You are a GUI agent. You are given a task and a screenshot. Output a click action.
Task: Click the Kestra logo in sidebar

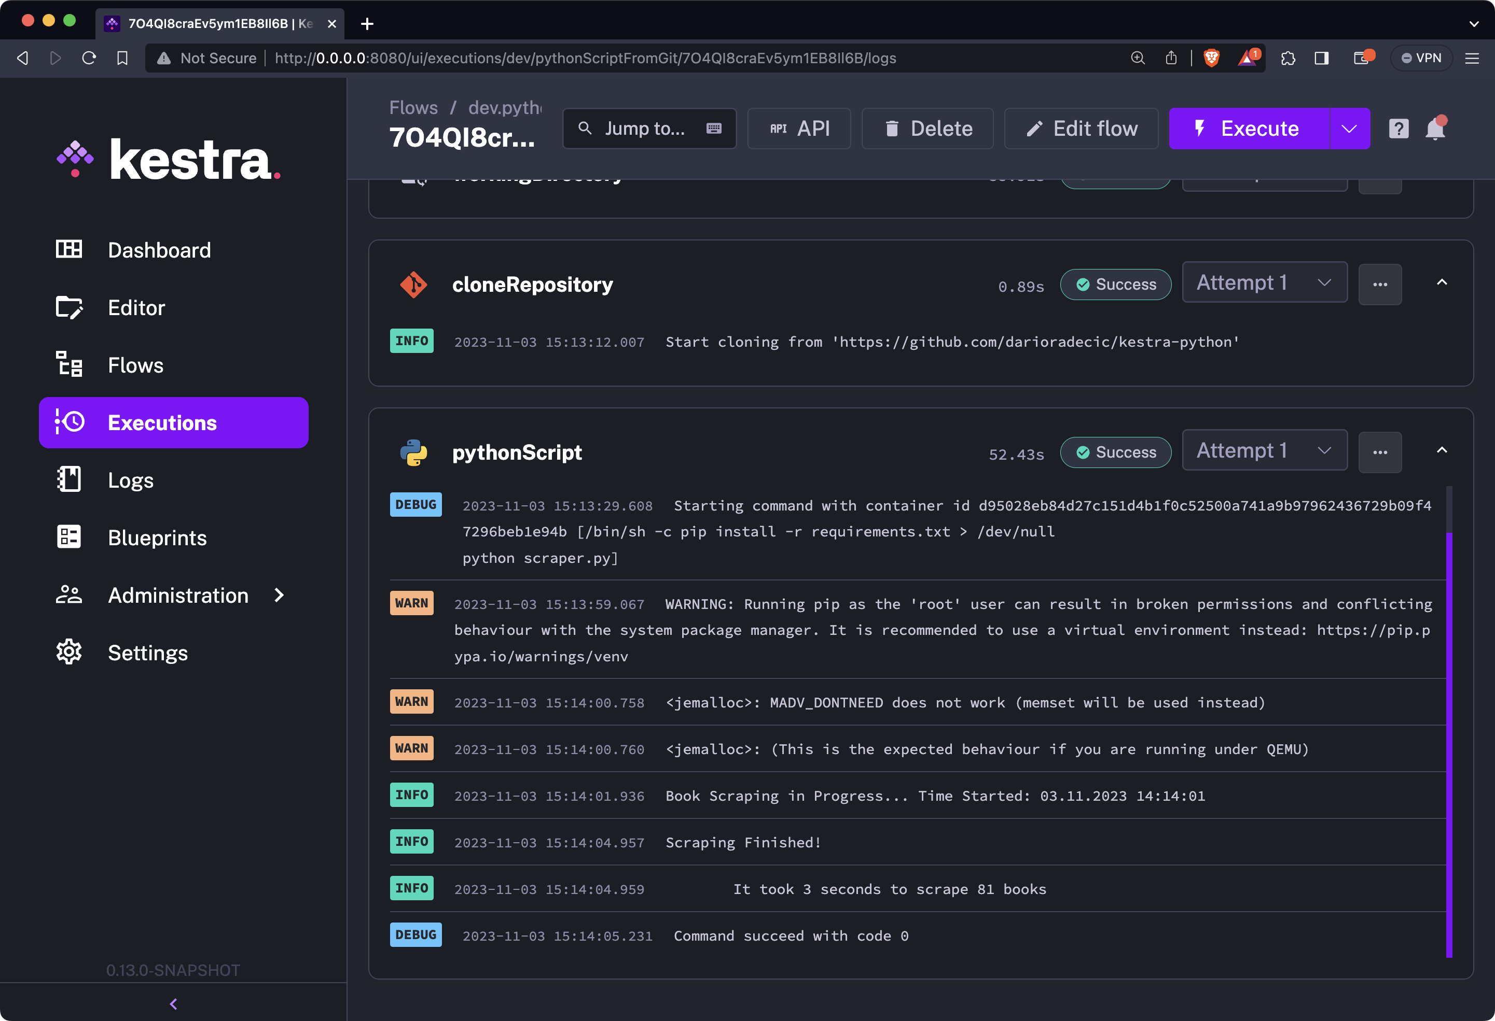pyautogui.click(x=169, y=159)
